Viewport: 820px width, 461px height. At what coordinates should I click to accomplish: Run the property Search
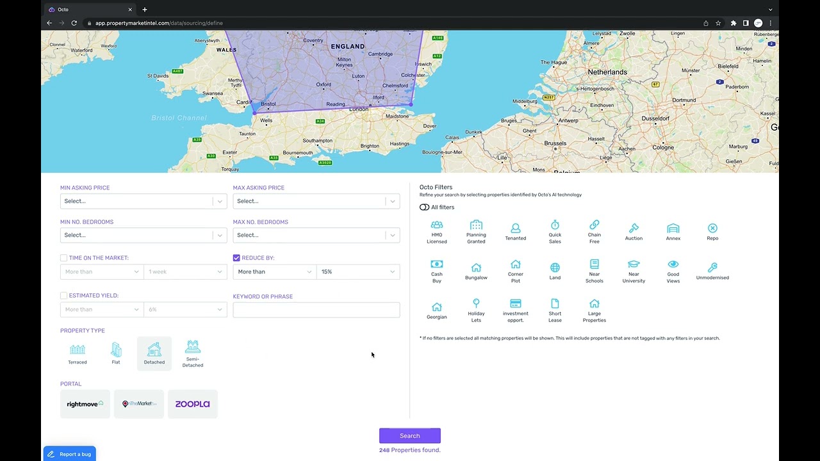pyautogui.click(x=410, y=436)
